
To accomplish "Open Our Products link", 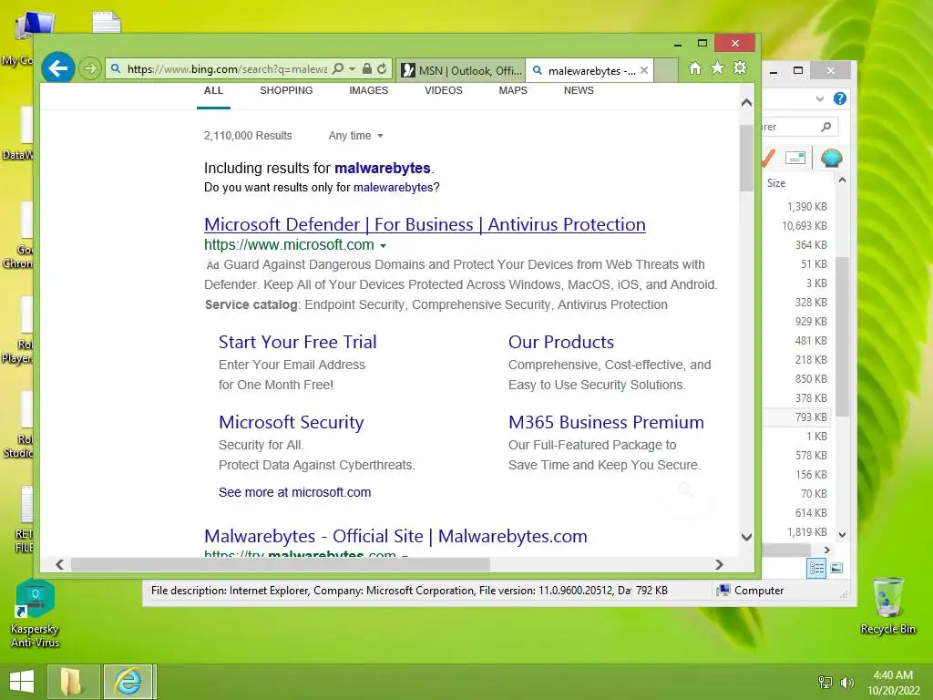I will pos(561,343).
